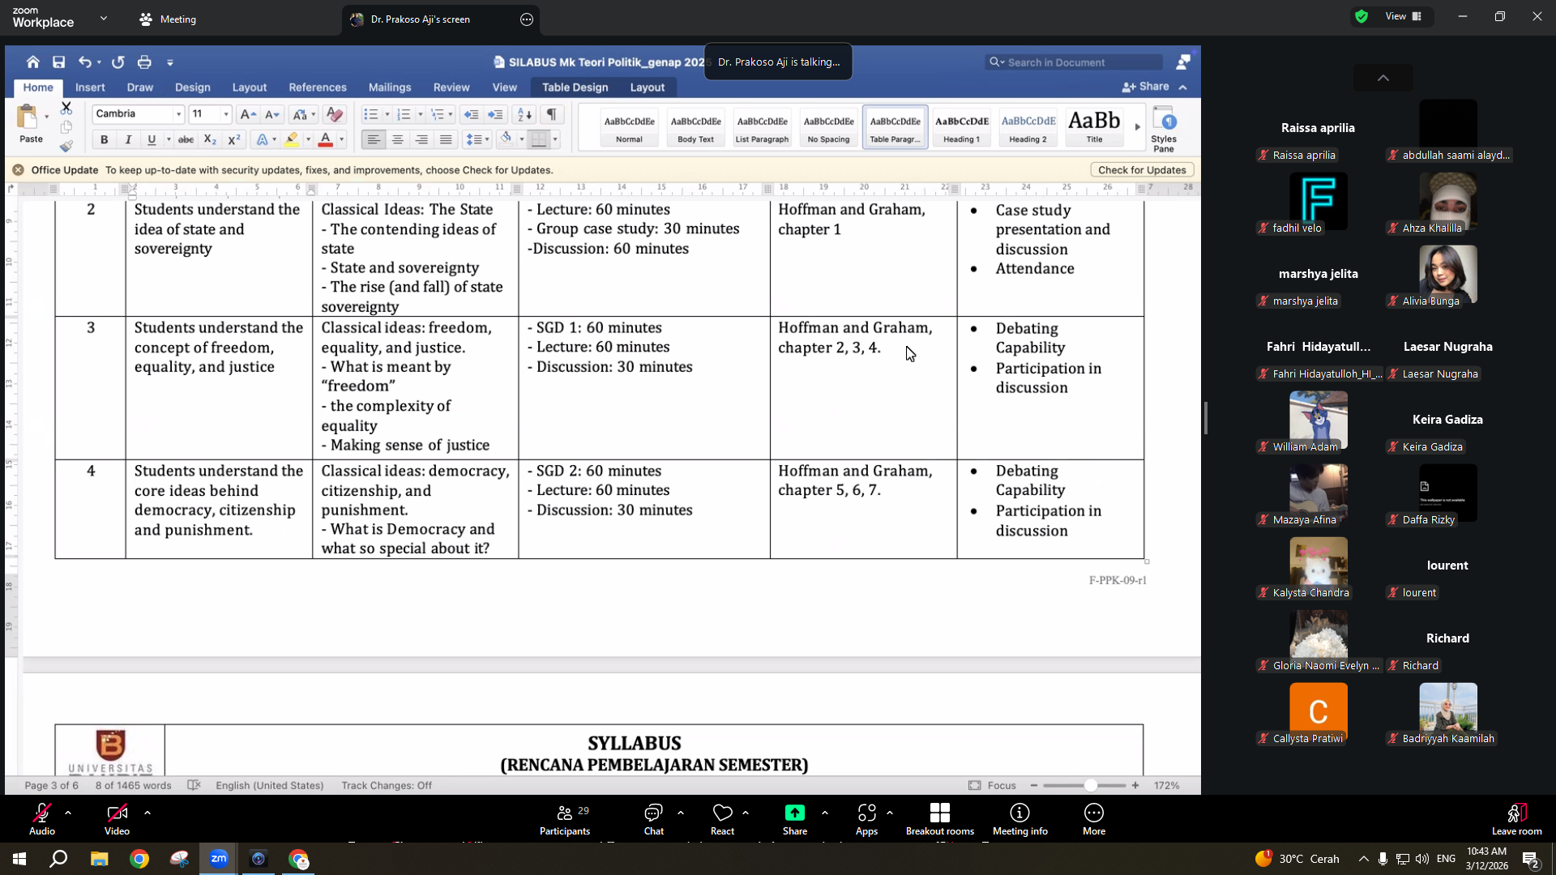Screen dimensions: 1556x875
Task: Open the Cambria font name dropdown
Action: (x=178, y=114)
